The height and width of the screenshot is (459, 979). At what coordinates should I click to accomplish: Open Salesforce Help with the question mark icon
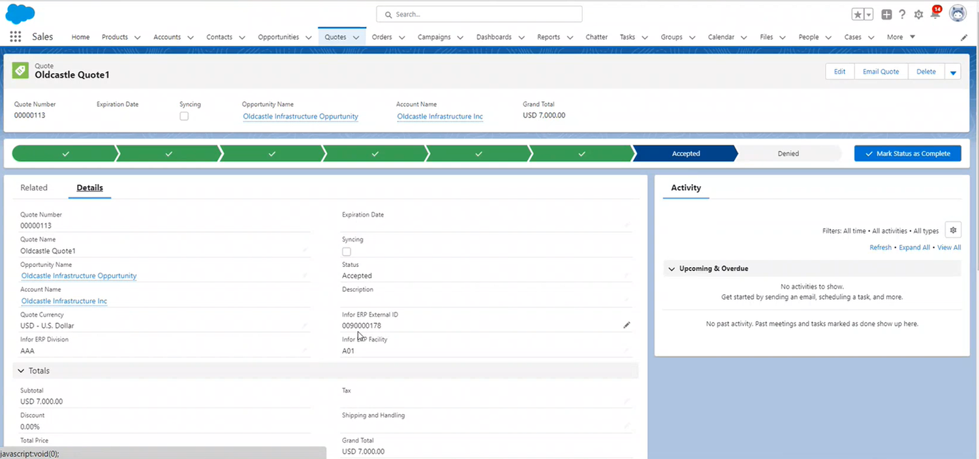(902, 14)
